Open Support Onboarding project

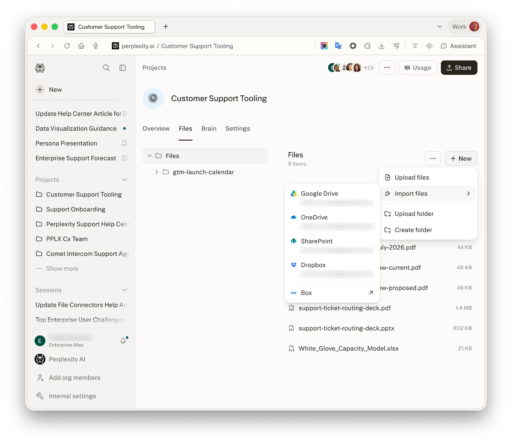76,209
